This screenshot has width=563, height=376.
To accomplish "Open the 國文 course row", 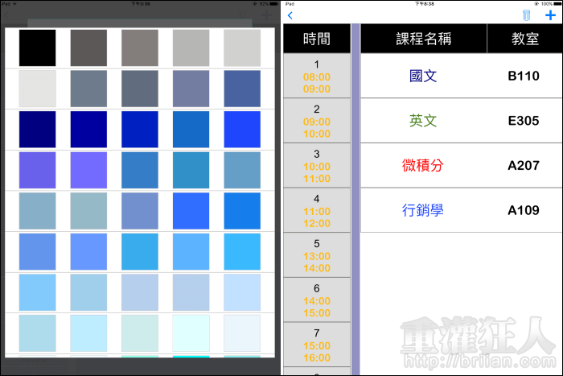I will point(423,76).
